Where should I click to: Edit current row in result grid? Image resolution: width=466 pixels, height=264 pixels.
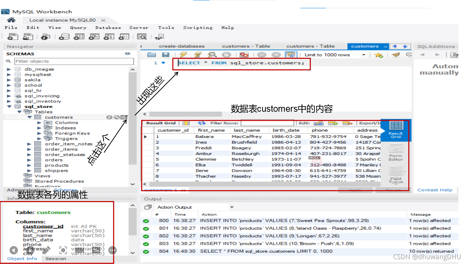click(318, 123)
